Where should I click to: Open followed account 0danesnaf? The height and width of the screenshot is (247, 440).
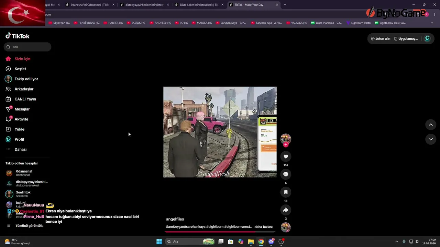(24, 173)
